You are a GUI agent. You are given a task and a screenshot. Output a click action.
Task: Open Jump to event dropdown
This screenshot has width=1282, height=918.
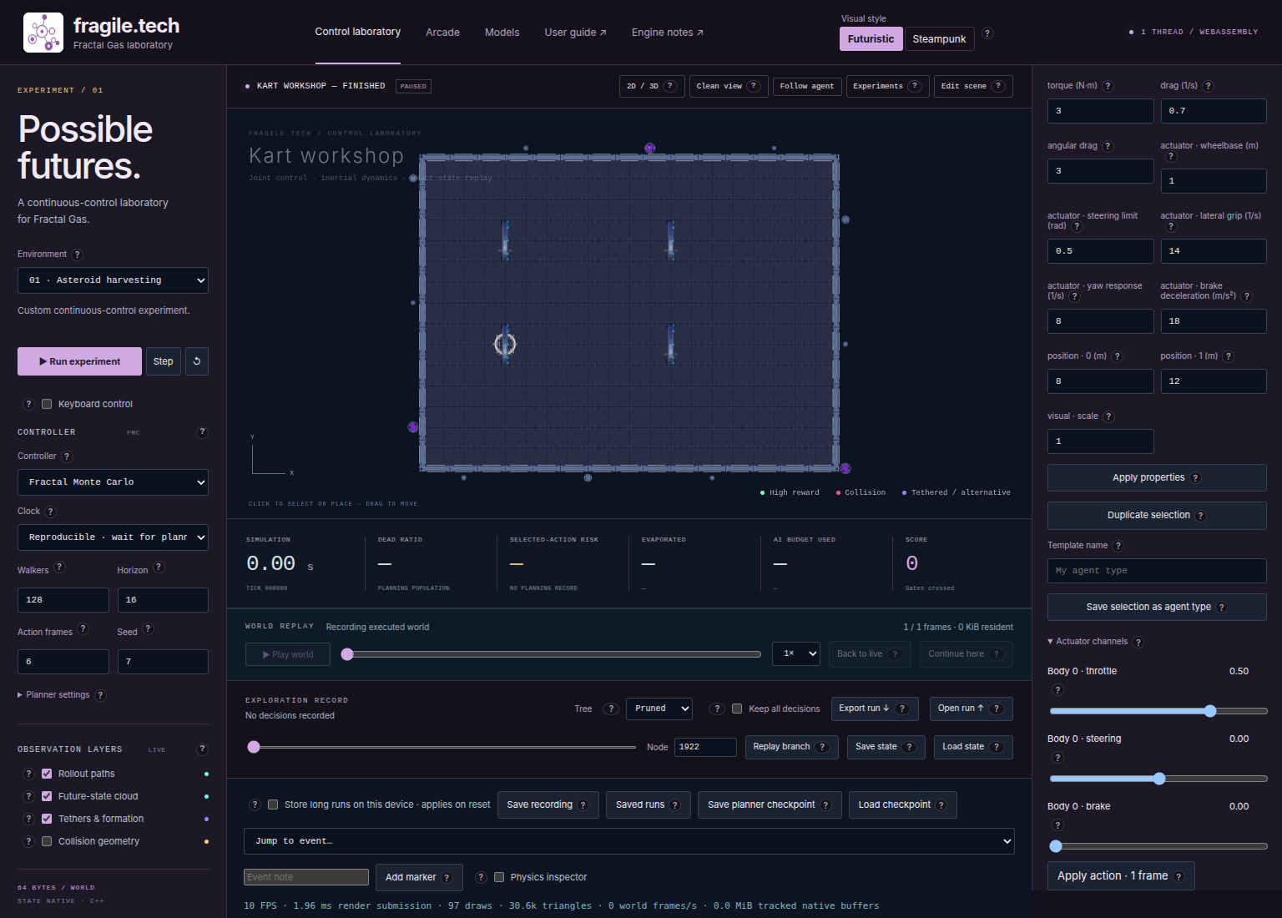tap(629, 841)
